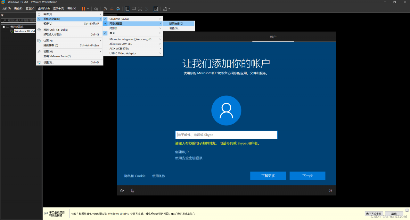Click the Revert to Snapshot toolbar icon

tap(111, 9)
